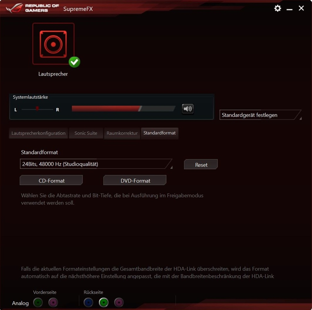This screenshot has width=312, height=310.
Task: Open the Standardgerät festlegen dropdown
Action: pyautogui.click(x=260, y=115)
